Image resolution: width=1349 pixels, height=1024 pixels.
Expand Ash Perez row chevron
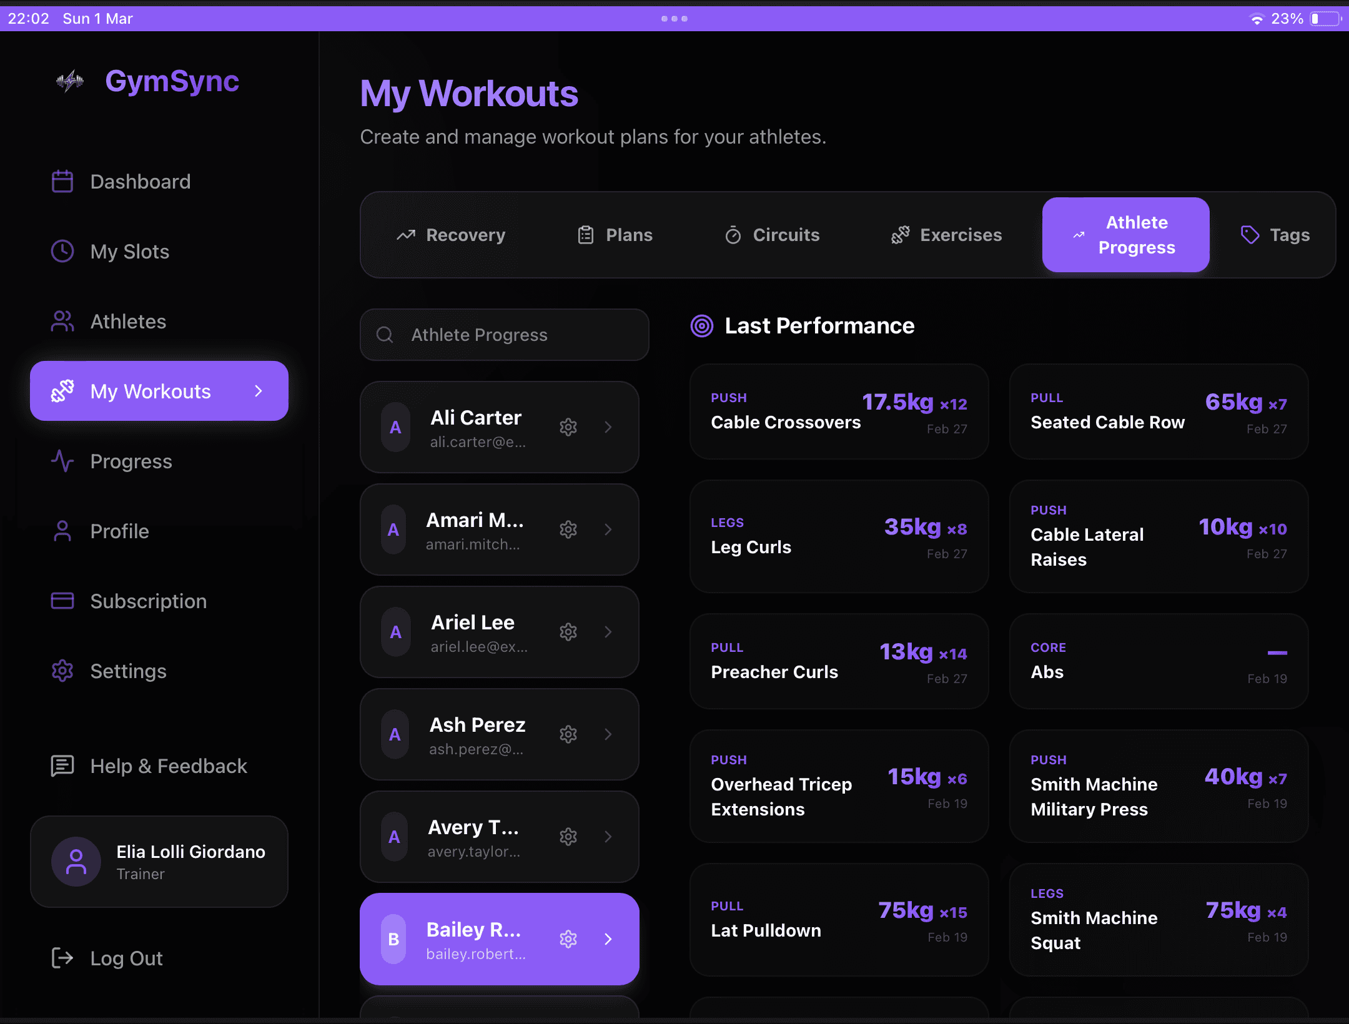click(x=608, y=734)
